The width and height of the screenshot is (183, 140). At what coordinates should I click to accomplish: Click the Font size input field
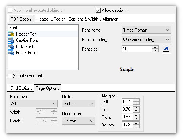tap(137, 49)
